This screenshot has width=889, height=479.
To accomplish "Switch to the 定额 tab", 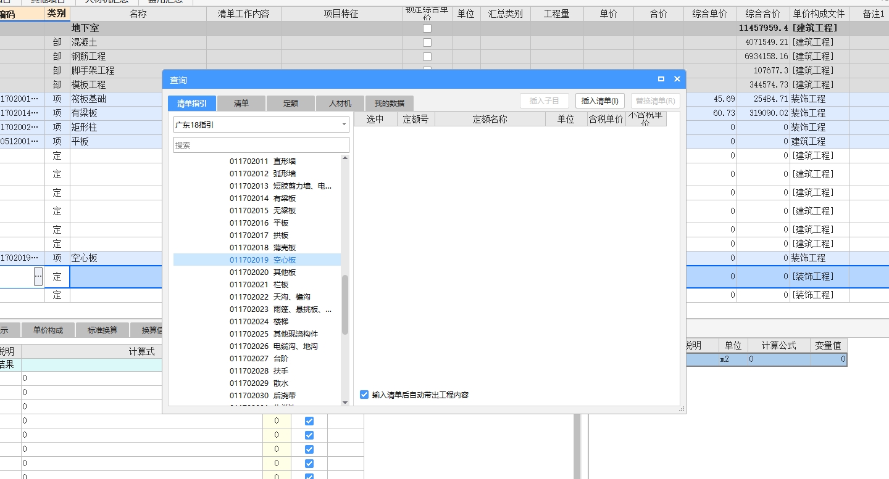I will [291, 104].
